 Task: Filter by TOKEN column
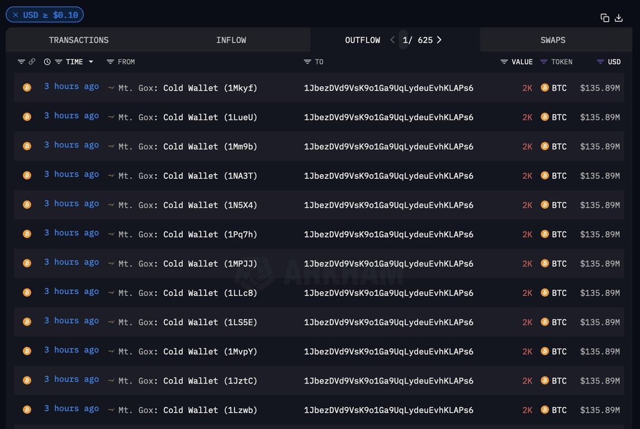click(x=544, y=62)
